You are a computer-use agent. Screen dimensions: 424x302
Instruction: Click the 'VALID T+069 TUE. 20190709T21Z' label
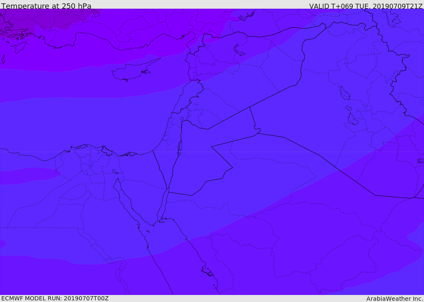coord(366,6)
